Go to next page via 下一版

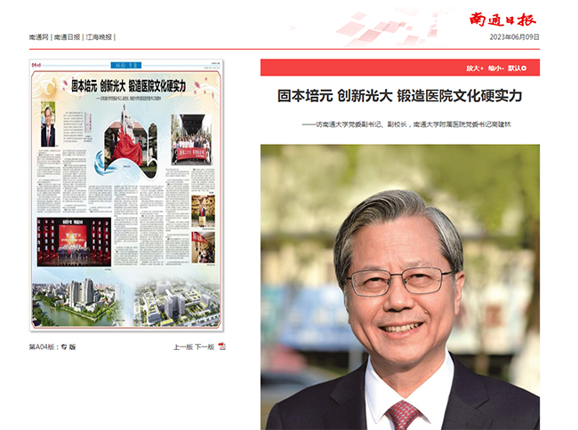click(x=205, y=346)
